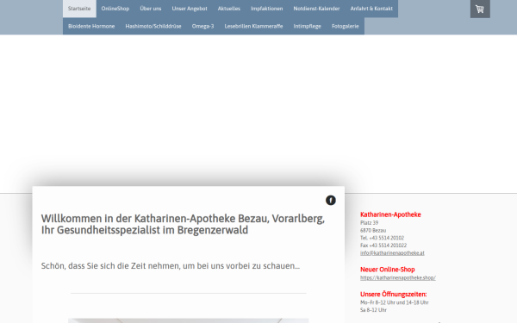Viewport: 517px width, 323px height.
Task: Select the Startseite menu item
Action: pyautogui.click(x=79, y=9)
